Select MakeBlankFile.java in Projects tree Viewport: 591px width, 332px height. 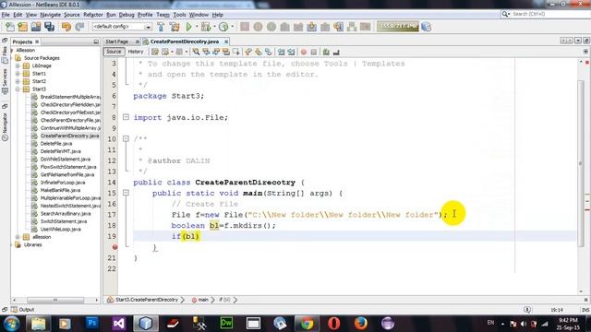[x=60, y=190]
